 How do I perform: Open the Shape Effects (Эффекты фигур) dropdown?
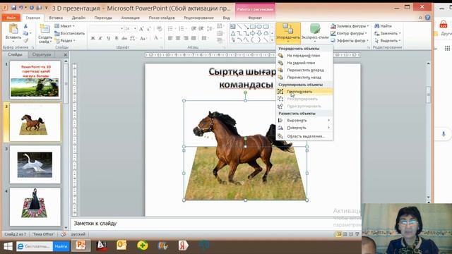[350, 41]
